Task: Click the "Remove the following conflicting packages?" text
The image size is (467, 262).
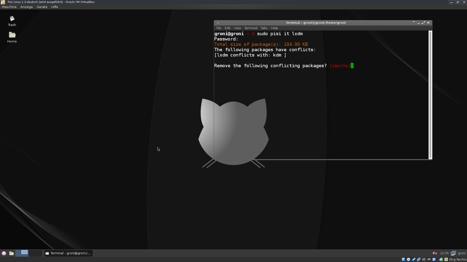Action: (271, 66)
